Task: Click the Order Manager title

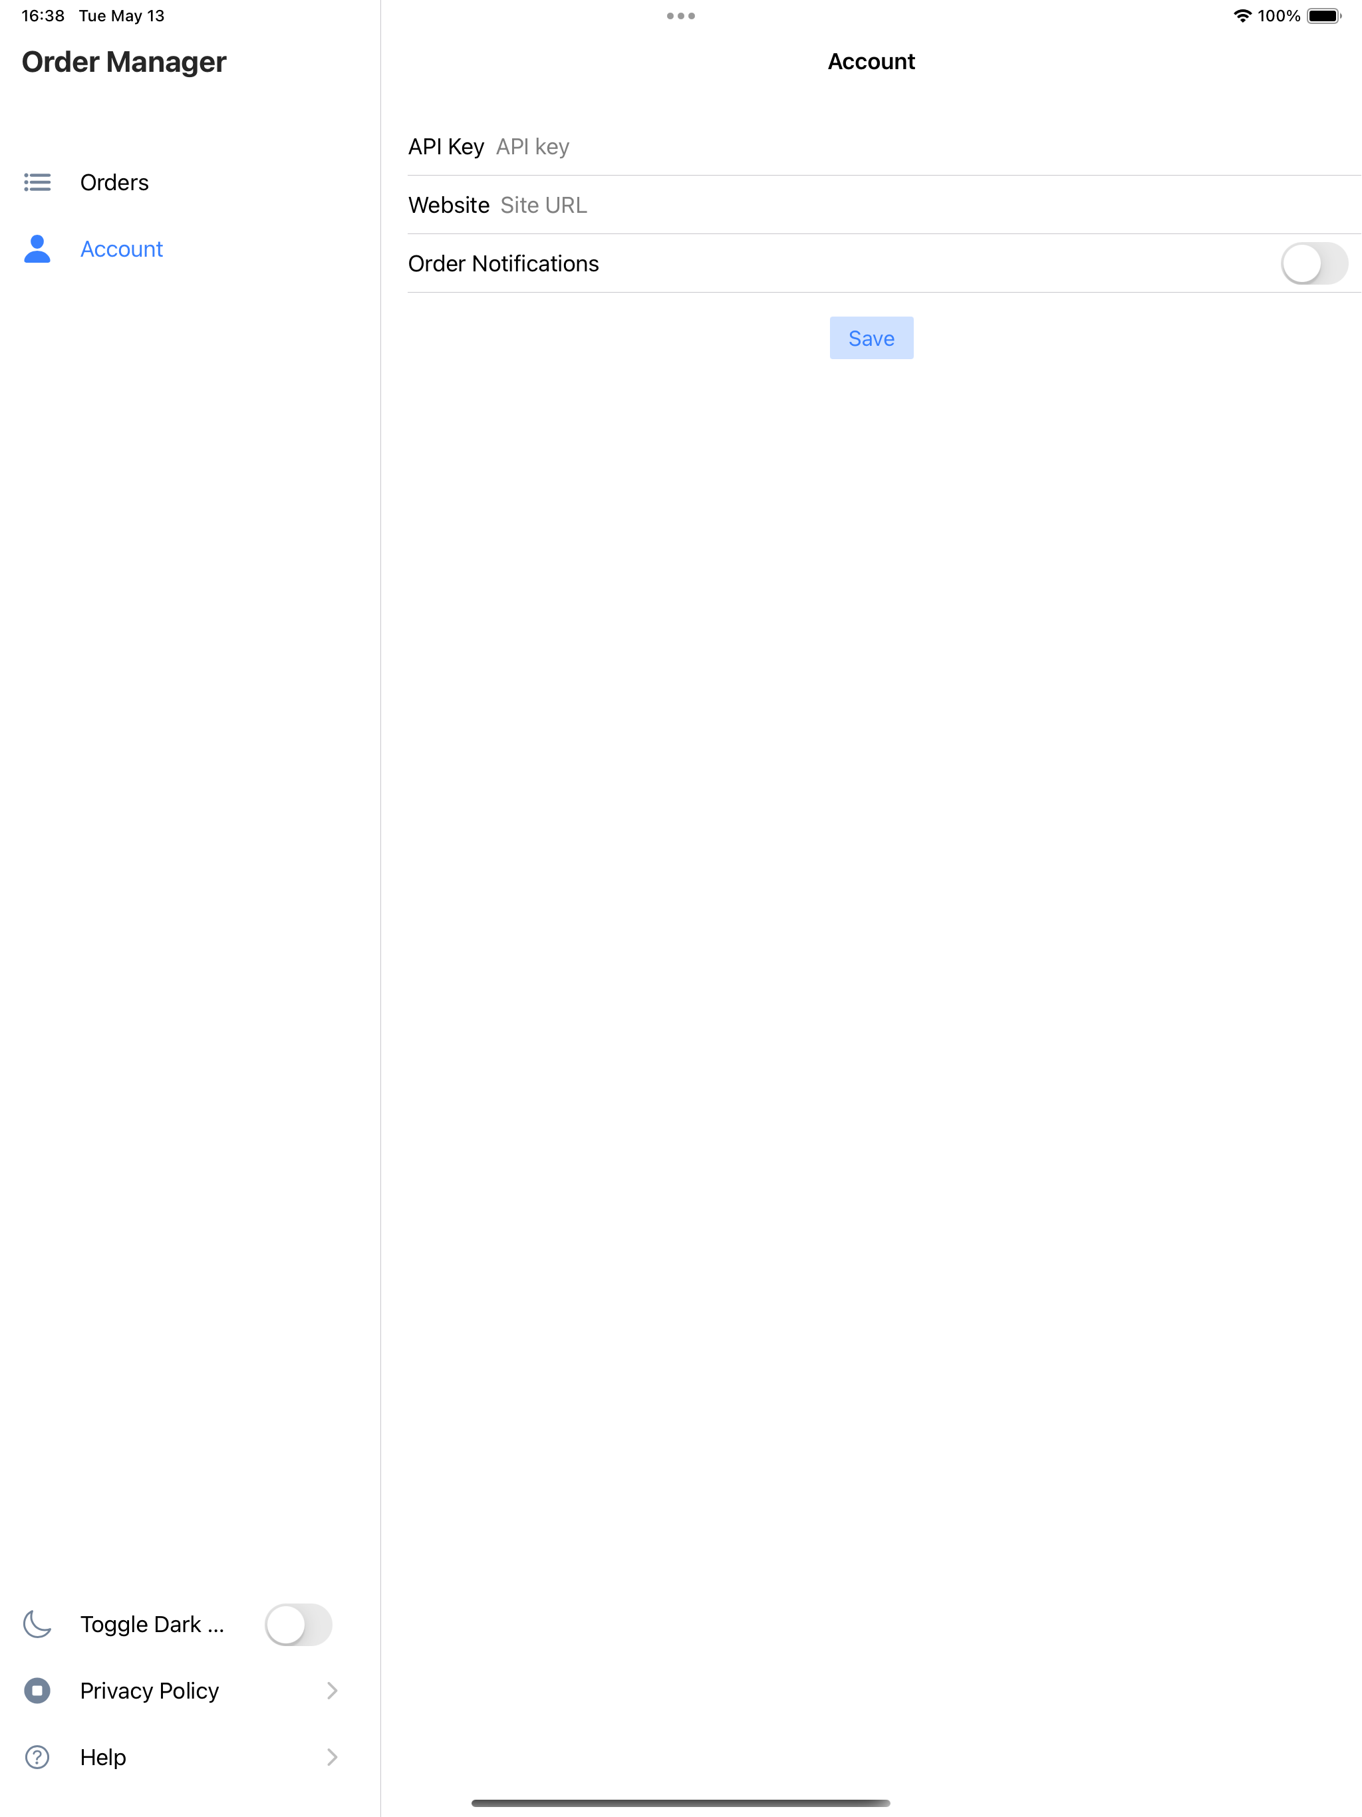Action: (124, 62)
